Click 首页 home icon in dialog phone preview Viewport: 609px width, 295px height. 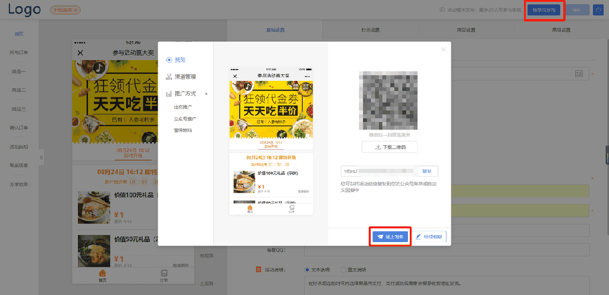click(x=250, y=209)
